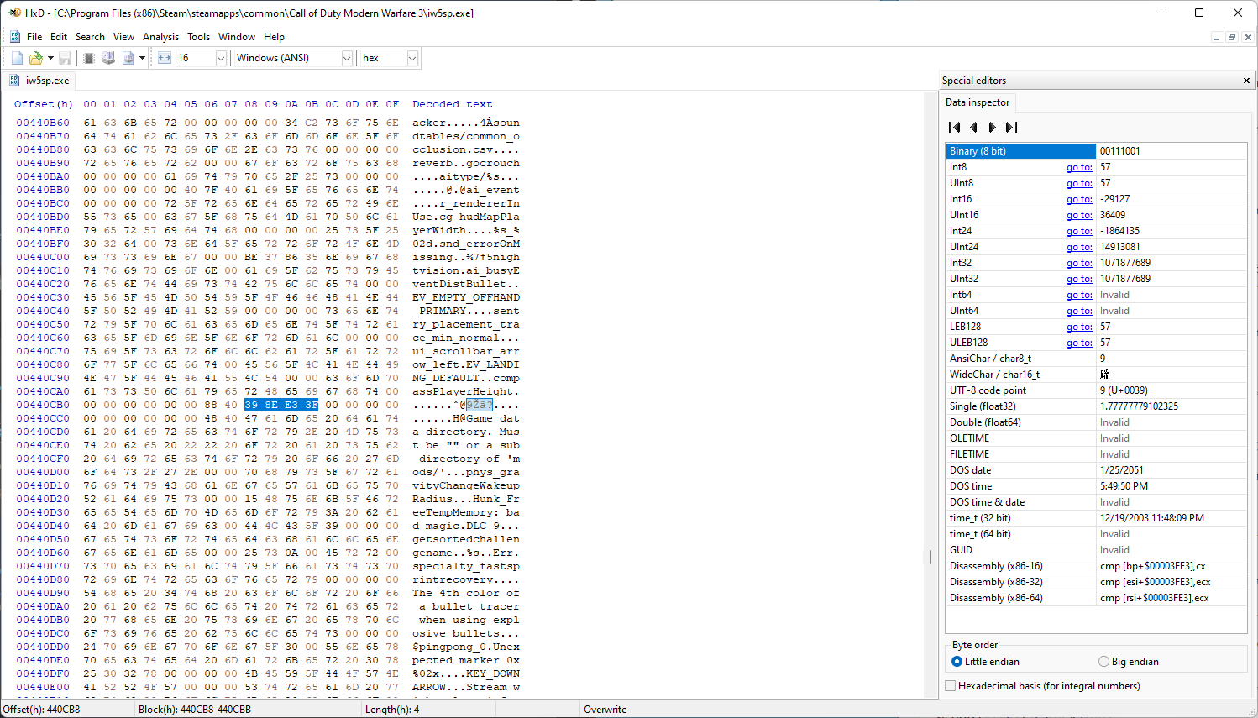Click the bytes-per-row fit width icon

click(x=165, y=58)
